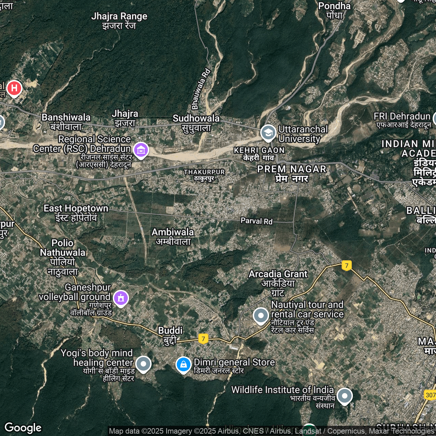This screenshot has height=436, width=436.
Task: Select the Nautiyal tour and rental car pin
Action: point(261,315)
